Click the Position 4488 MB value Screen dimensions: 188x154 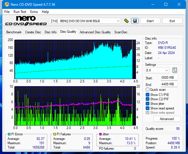174,143
